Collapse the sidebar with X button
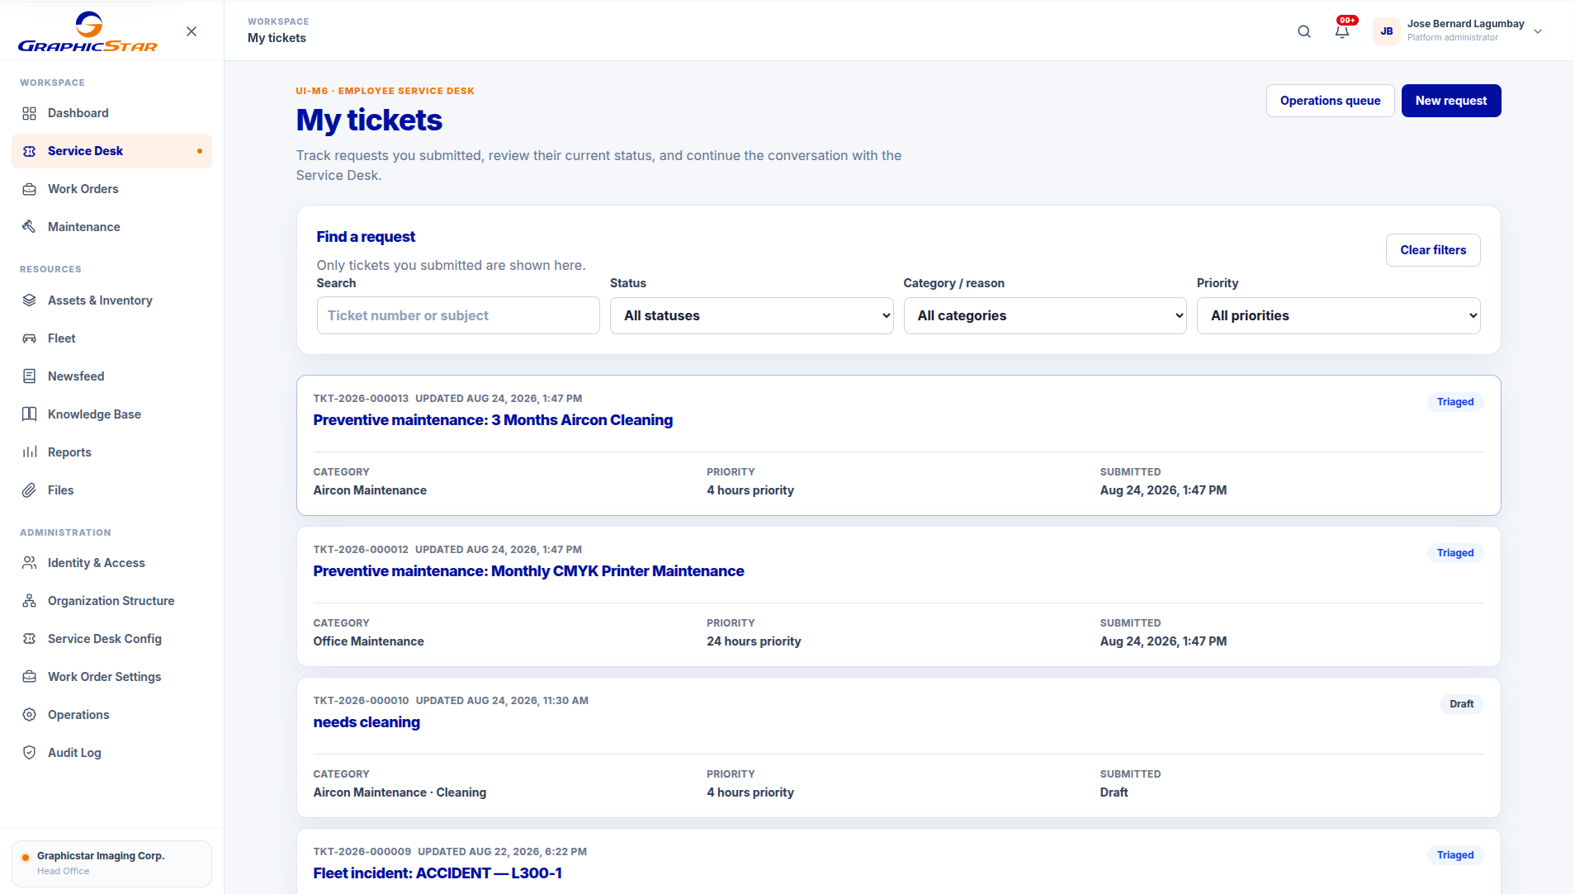Viewport: 1575px width, 894px height. coord(192,31)
